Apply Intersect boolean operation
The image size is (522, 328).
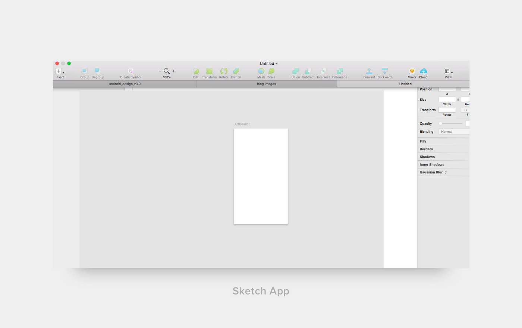click(x=324, y=71)
